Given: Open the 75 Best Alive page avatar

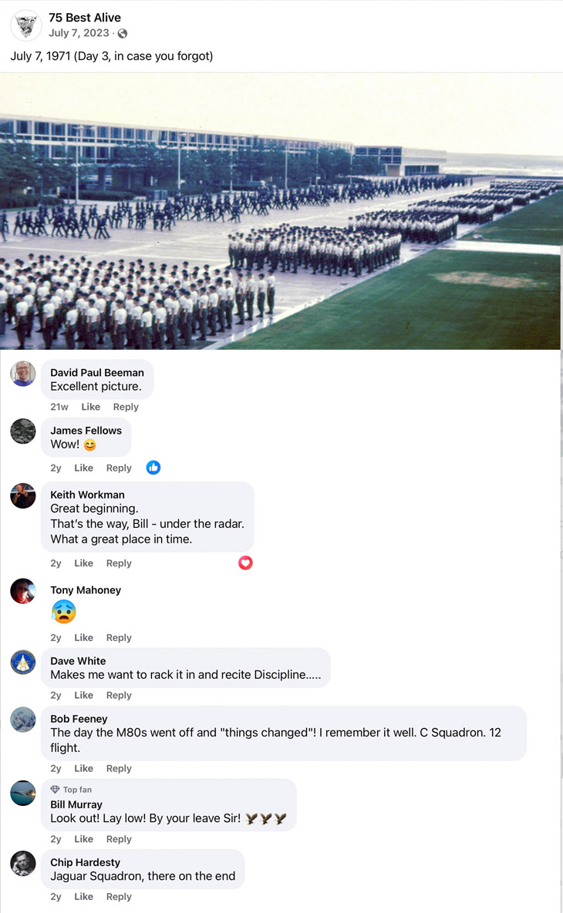Looking at the screenshot, I should tap(26, 25).
